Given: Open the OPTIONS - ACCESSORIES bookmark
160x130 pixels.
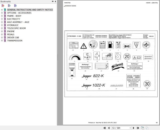Looking at the screenshot, I should [x=19, y=13].
